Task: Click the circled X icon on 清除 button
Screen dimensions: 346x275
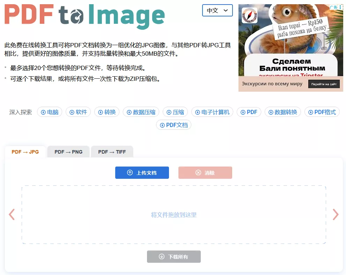Action: click(x=198, y=172)
